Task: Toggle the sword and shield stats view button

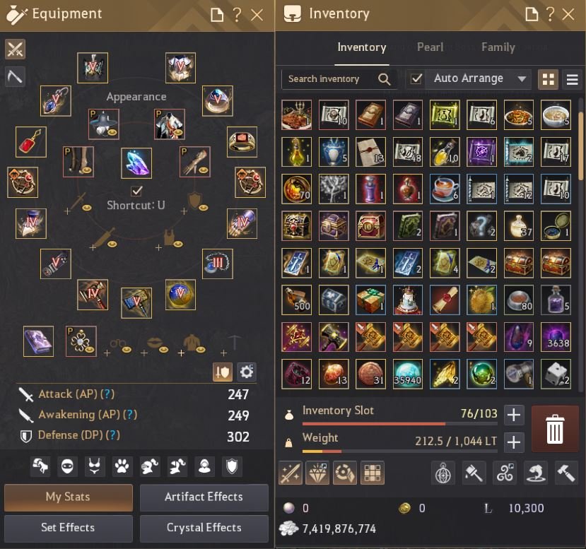Action: click(x=223, y=372)
